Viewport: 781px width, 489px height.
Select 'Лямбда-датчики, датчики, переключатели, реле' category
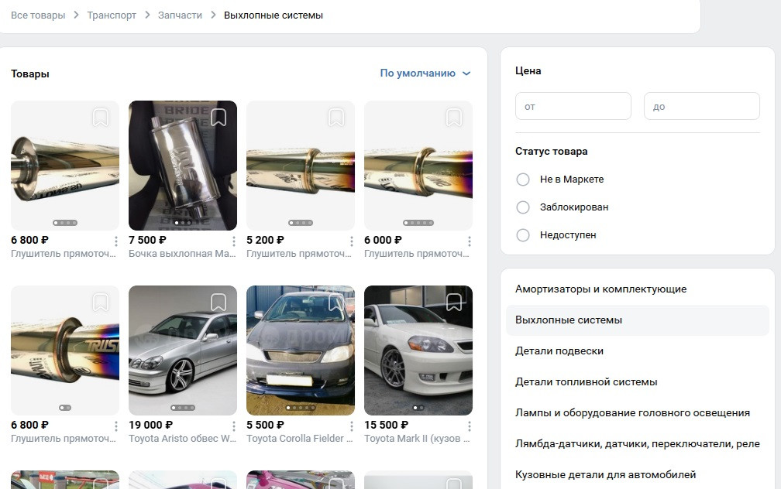click(x=638, y=443)
